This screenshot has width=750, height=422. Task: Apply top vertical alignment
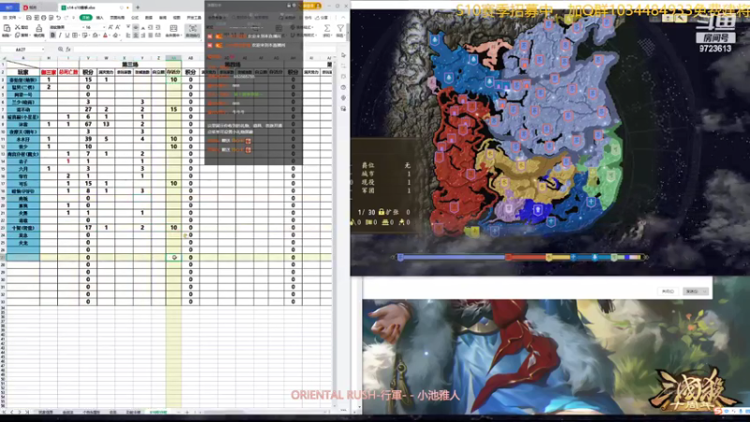click(x=128, y=27)
